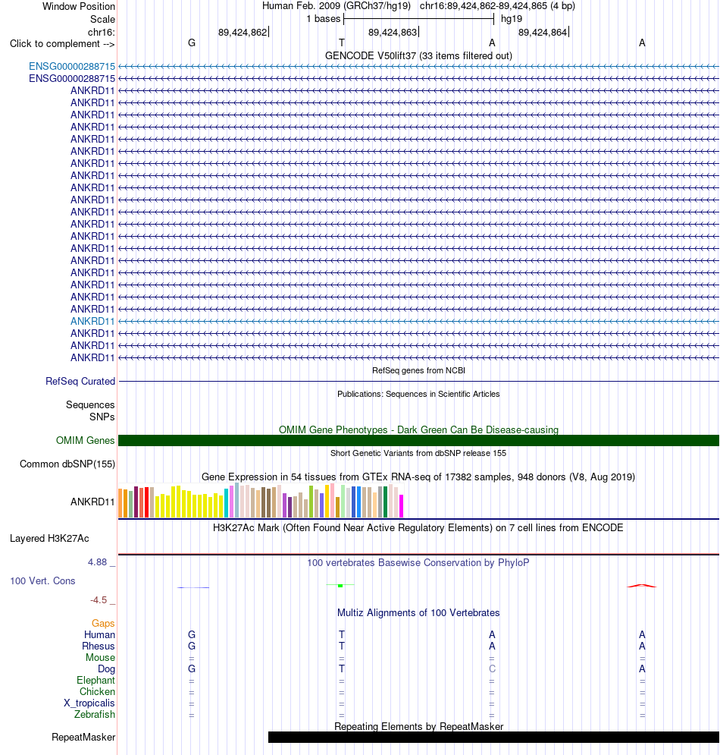
Task: Click the 'Window Position' track label
Action: point(78,6)
